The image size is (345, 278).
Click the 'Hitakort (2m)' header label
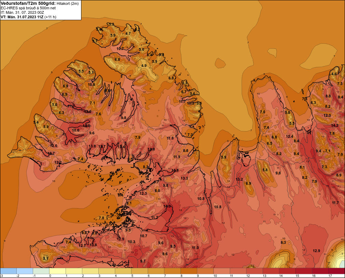coord(67,3)
